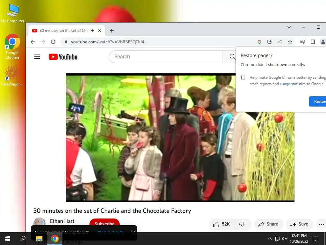Click the Ethan Hart channel avatar
This screenshot has width=326, height=245.
point(39,222)
